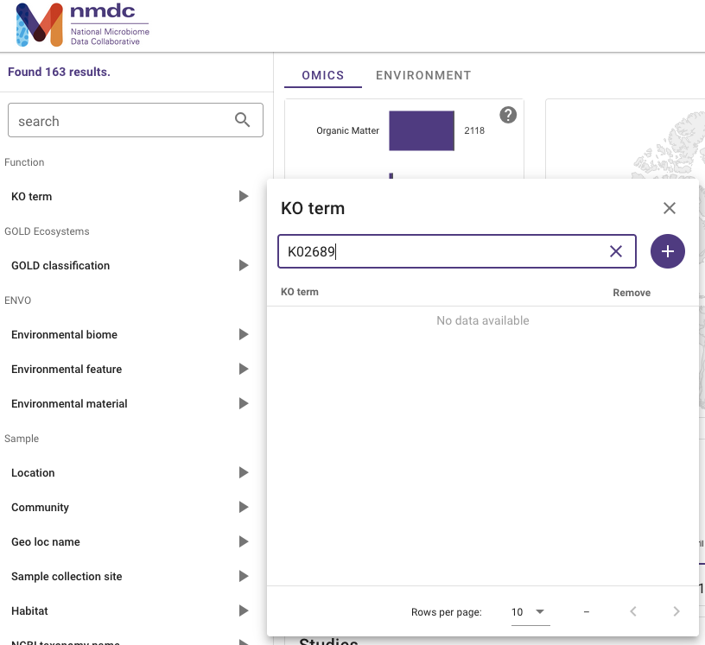Go to next page with the right chevron
The height and width of the screenshot is (645, 705).
pyautogui.click(x=676, y=610)
